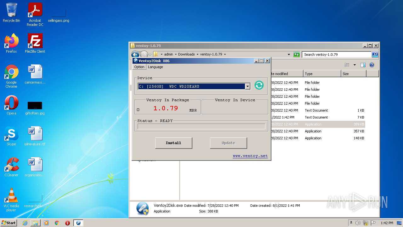Select the researchcd desktop file
The height and width of the screenshot is (227, 403).
[35, 201]
